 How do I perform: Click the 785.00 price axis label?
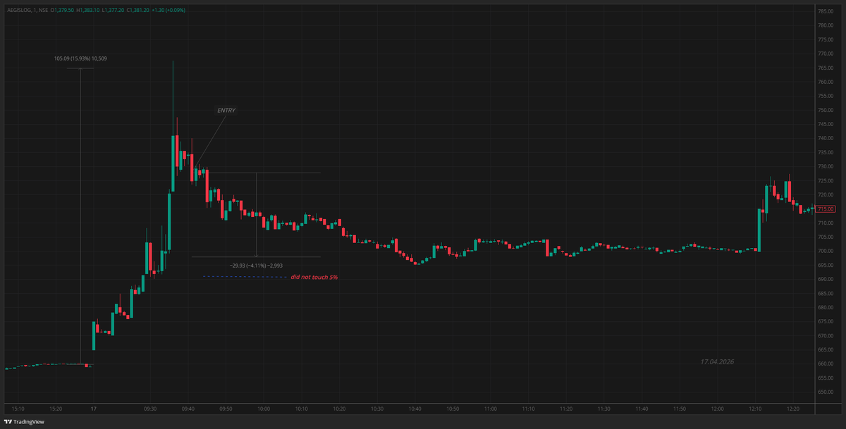[826, 11]
